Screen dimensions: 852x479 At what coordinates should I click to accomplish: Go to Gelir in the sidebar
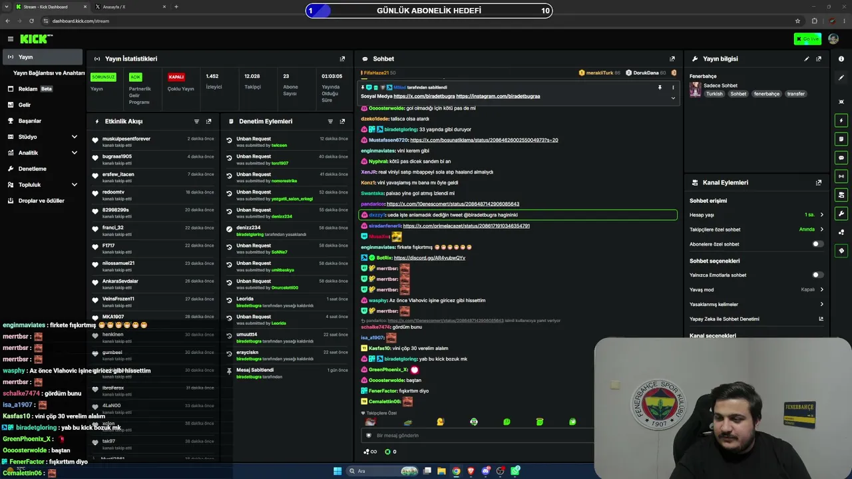43,105
